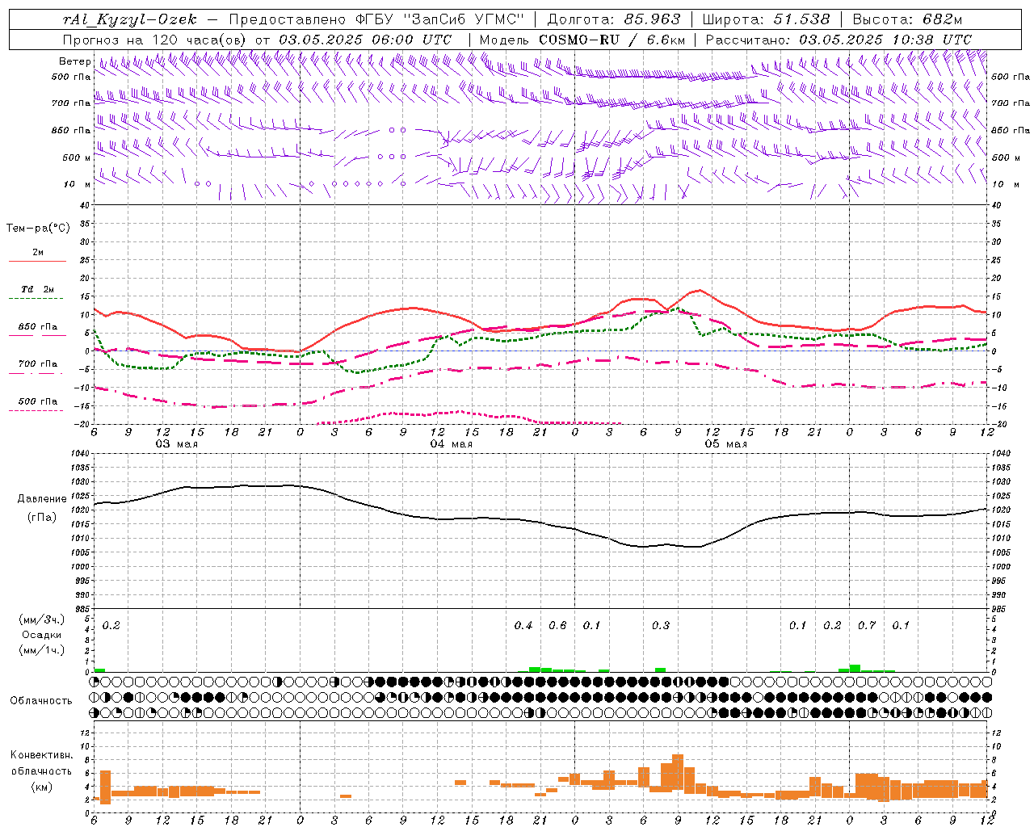Click the Широта: 51.538 value
The height and width of the screenshot is (827, 1034).
(766, 19)
